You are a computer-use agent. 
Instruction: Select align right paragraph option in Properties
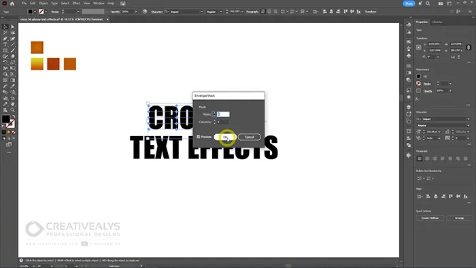(x=435, y=158)
